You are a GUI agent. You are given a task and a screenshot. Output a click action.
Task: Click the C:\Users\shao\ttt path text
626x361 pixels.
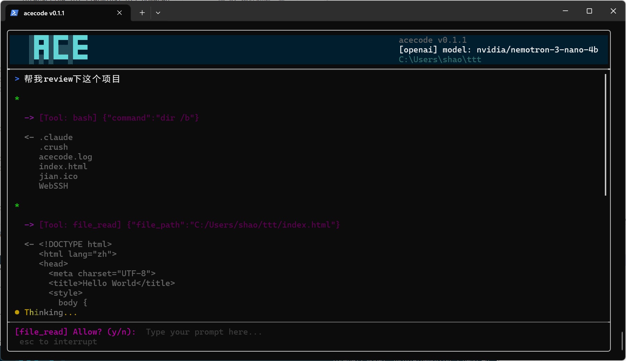click(x=440, y=59)
